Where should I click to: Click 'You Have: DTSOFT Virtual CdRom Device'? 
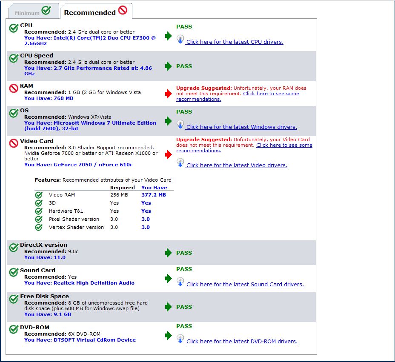[80, 340]
